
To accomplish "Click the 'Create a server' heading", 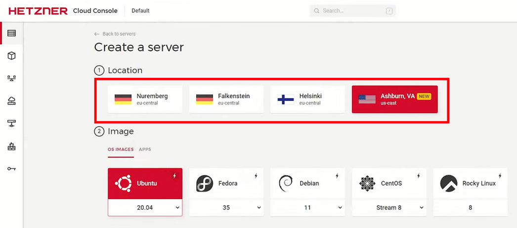I will click(x=139, y=47).
